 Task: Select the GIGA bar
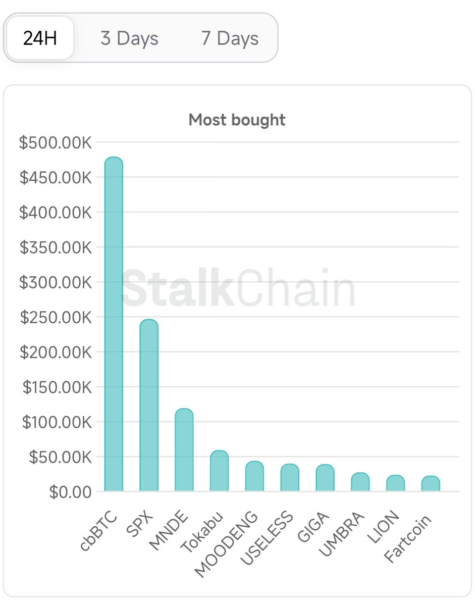click(325, 478)
